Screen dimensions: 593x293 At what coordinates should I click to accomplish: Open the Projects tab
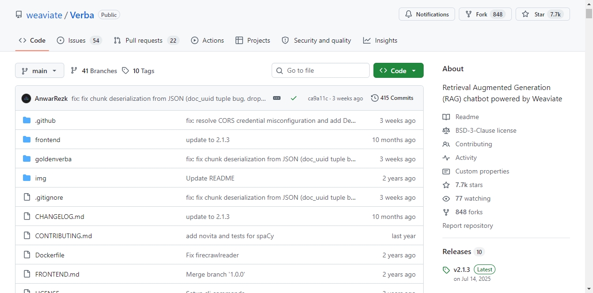tap(253, 40)
